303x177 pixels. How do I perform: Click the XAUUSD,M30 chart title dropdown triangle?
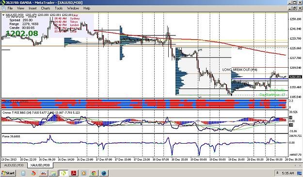4,15
